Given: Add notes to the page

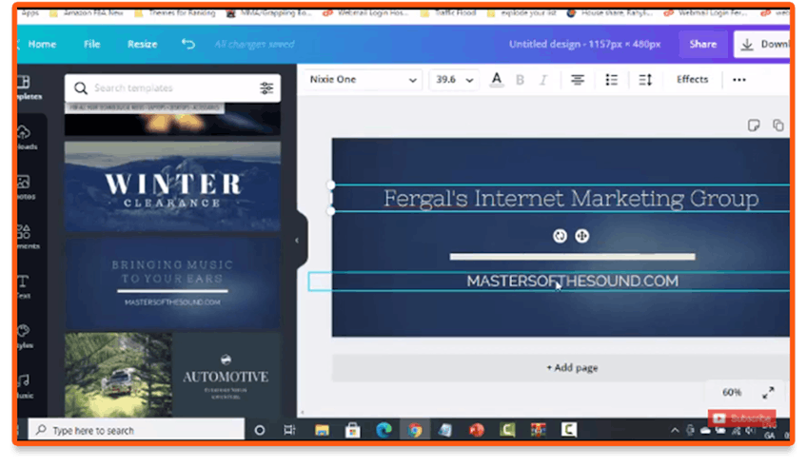Looking at the screenshot, I should coord(754,126).
